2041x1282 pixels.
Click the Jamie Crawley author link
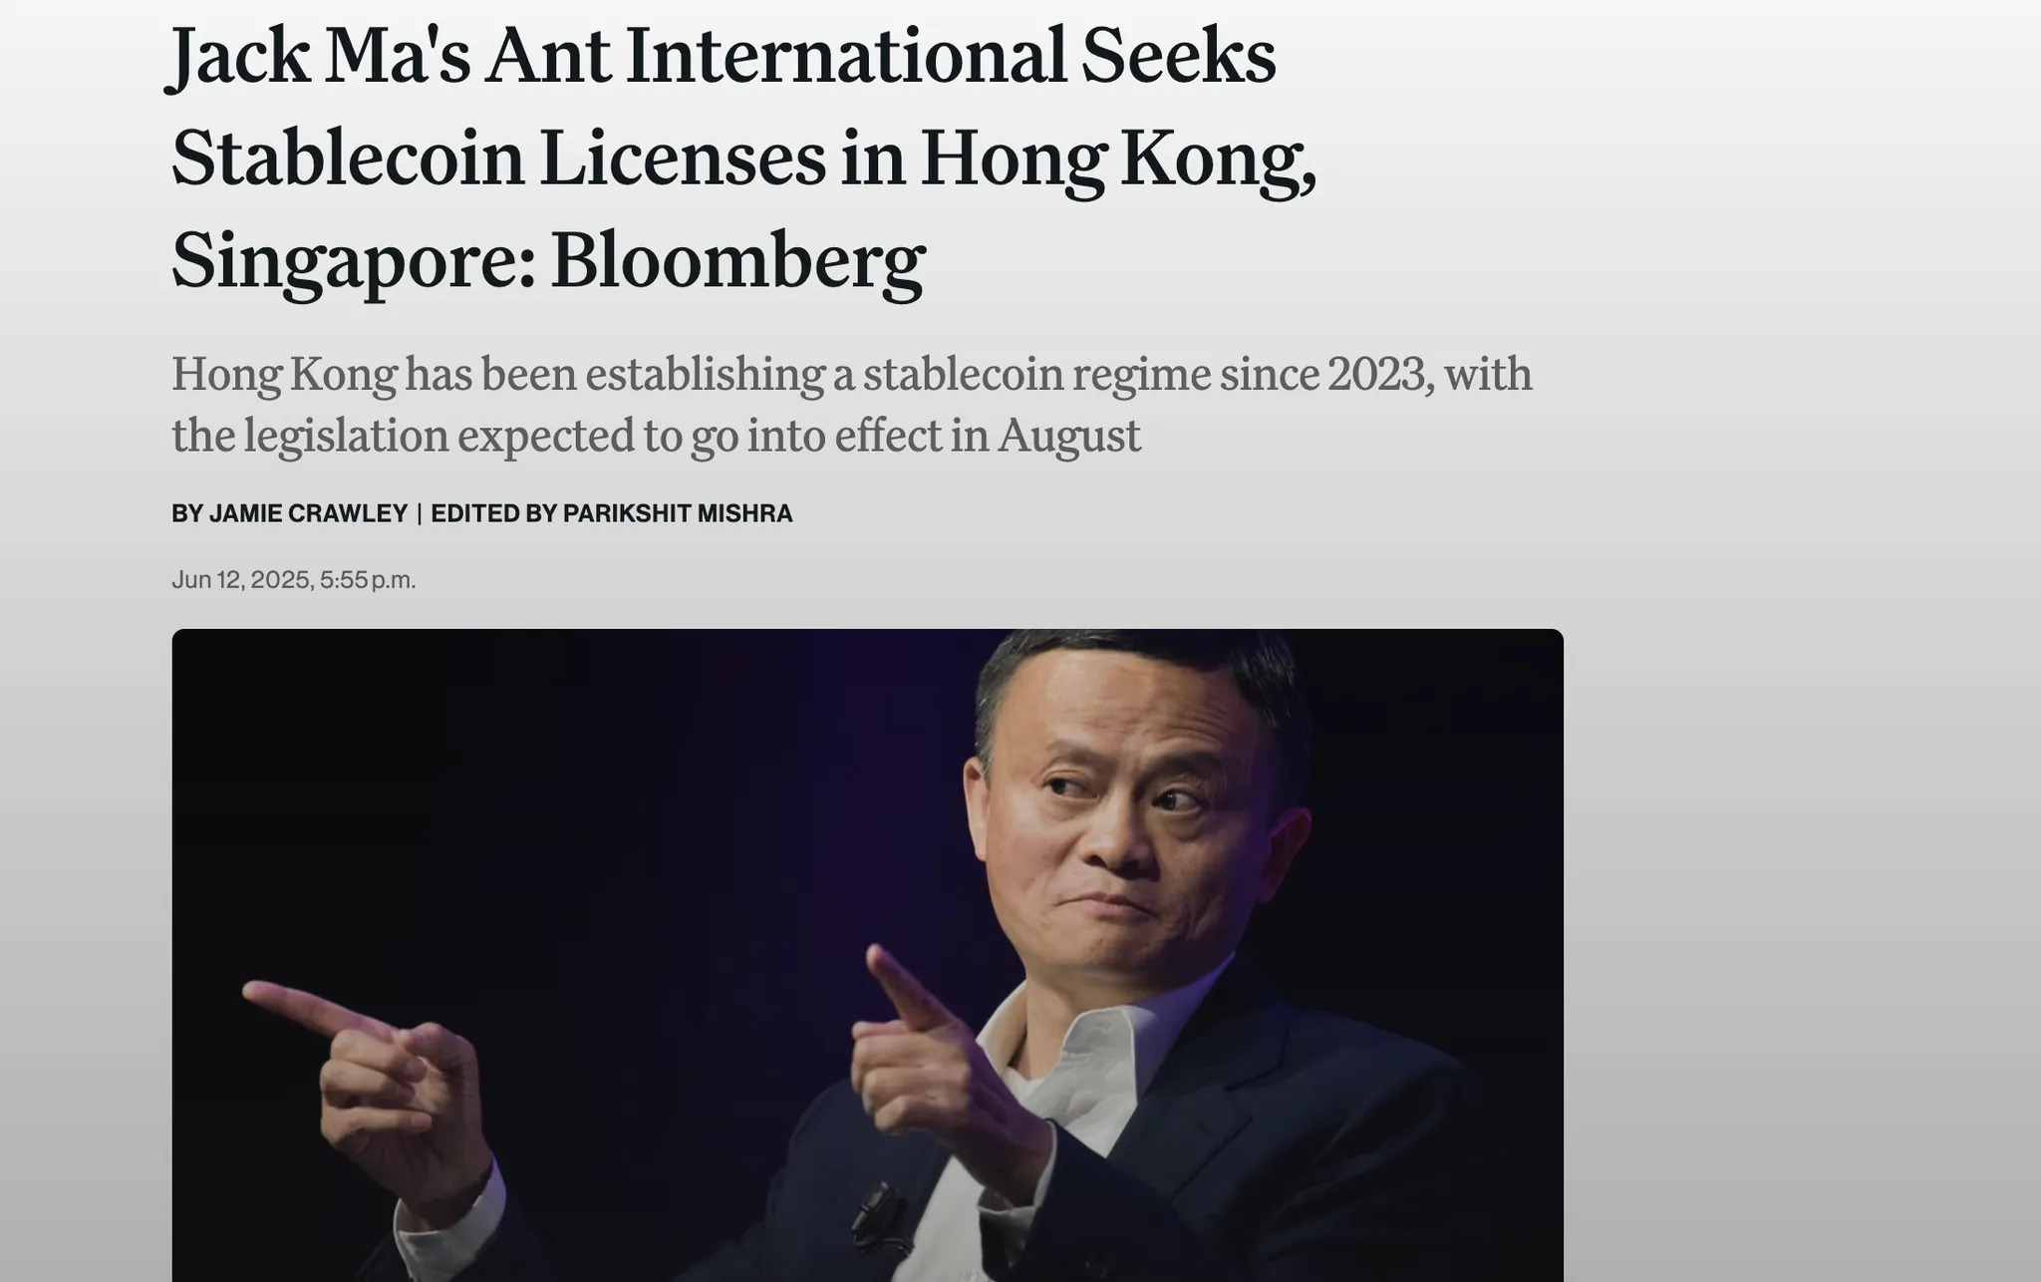[308, 513]
